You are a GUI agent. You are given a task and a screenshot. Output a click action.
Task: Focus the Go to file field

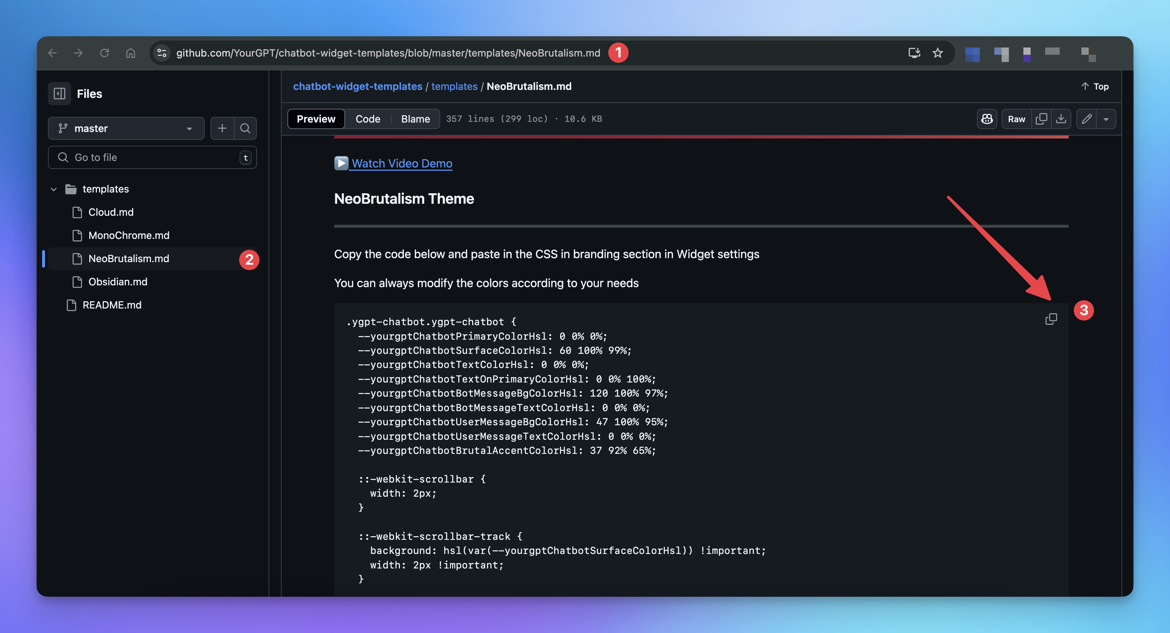(x=152, y=157)
